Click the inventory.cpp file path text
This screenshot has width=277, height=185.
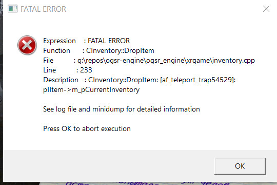166,61
